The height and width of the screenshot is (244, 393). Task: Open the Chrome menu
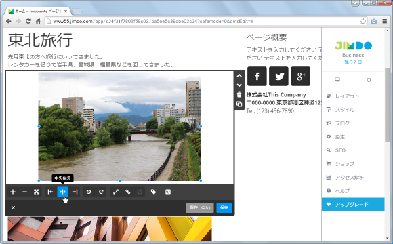(385, 21)
